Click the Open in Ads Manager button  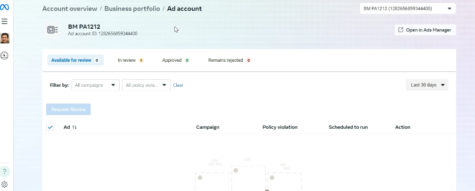pos(425,30)
